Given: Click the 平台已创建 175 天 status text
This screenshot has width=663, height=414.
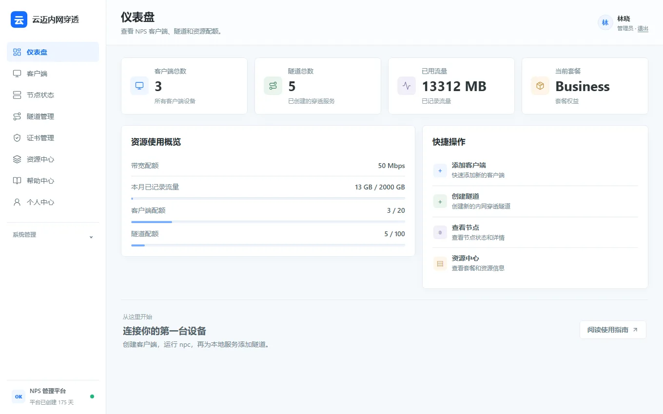Looking at the screenshot, I should (x=52, y=402).
